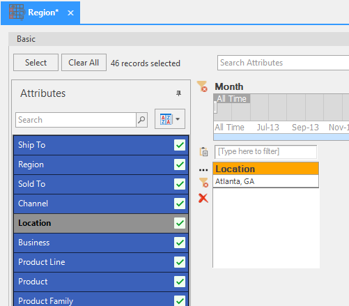Image resolution: width=349 pixels, height=306 pixels.
Task: Select the Product Family attribute row
Action: coord(101,300)
